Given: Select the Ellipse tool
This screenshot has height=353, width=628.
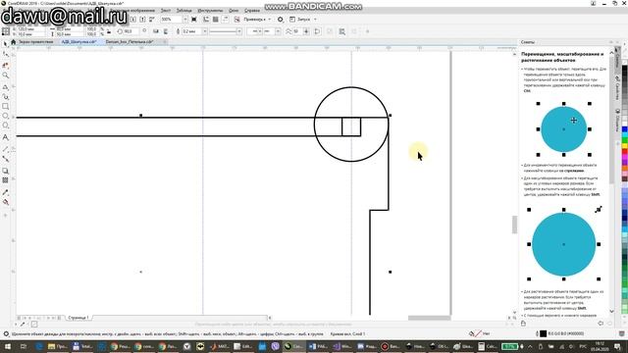Looking at the screenshot, I should pos(5,116).
